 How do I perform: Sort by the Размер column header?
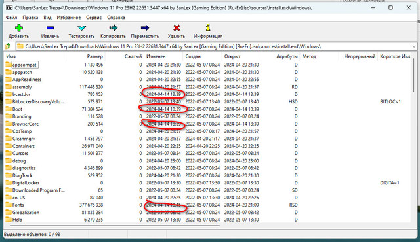click(85, 56)
